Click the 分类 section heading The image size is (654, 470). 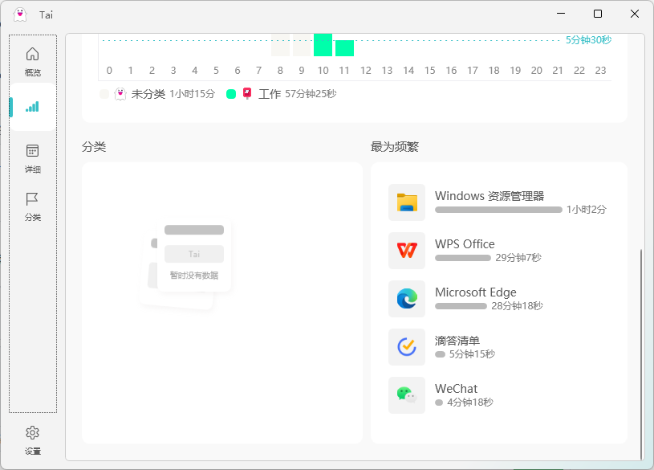(x=94, y=147)
